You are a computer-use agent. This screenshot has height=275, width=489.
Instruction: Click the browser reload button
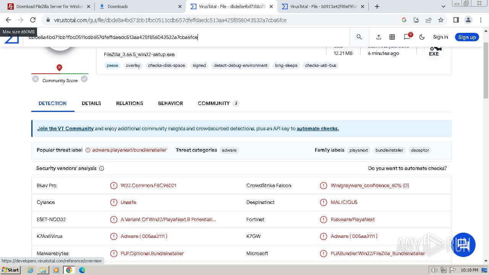point(33,20)
